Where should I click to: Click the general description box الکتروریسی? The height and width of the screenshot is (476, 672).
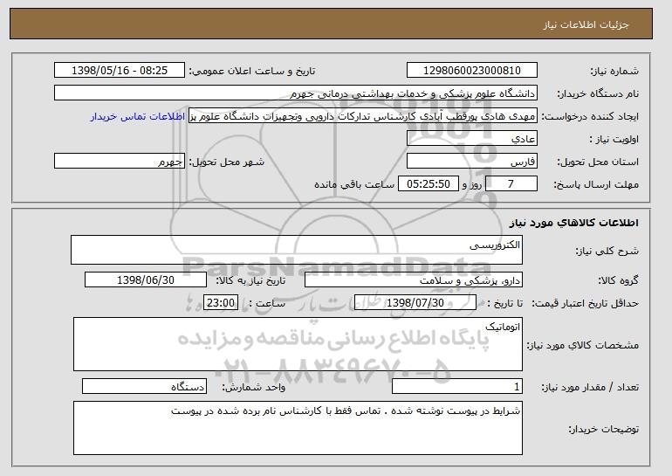pos(297,250)
